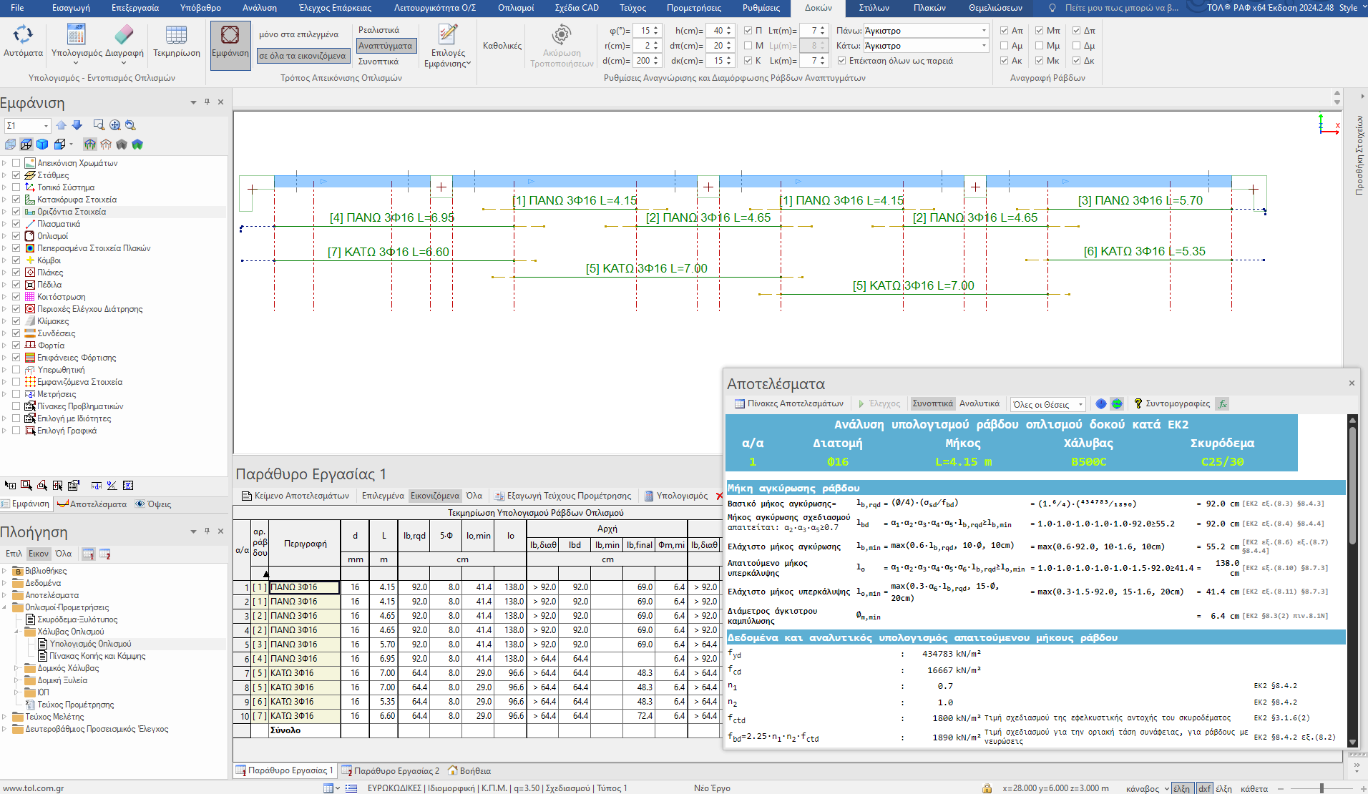This screenshot has width=1368, height=794.
Task: Enable the Υπερωθητική checkbox
Action: pyautogui.click(x=16, y=370)
